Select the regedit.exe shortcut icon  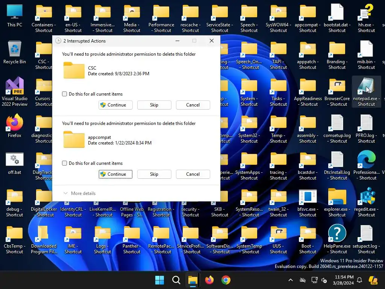pos(366,202)
